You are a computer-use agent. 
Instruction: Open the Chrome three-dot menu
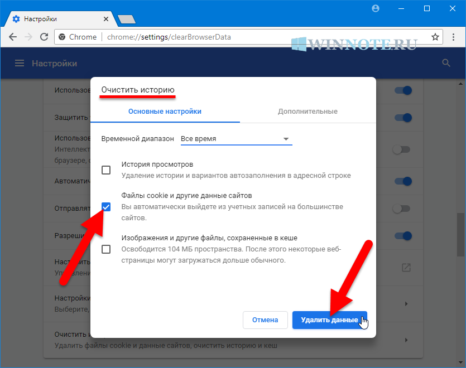453,37
